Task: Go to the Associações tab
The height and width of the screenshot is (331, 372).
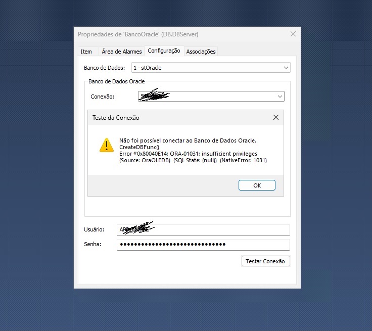Action: point(201,52)
